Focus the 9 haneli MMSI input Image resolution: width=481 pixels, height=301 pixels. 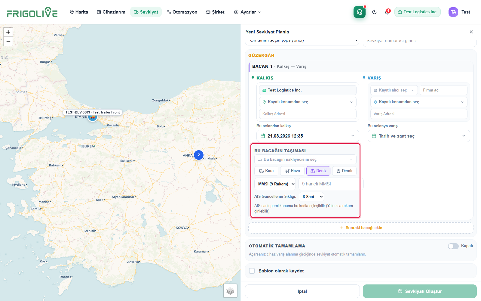click(331, 184)
